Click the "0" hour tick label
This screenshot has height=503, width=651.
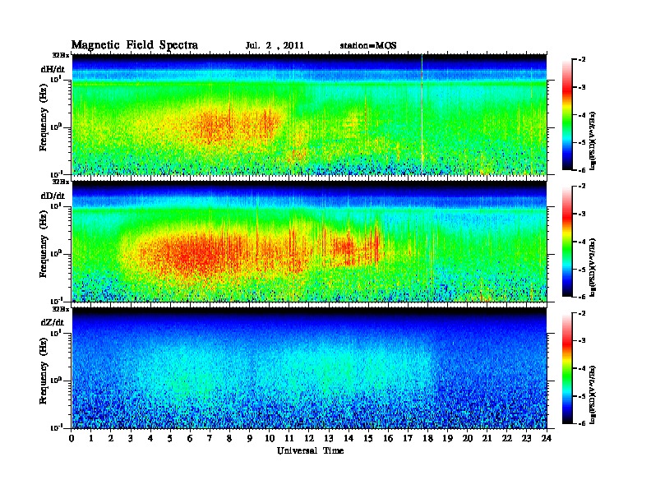pyautogui.click(x=72, y=438)
